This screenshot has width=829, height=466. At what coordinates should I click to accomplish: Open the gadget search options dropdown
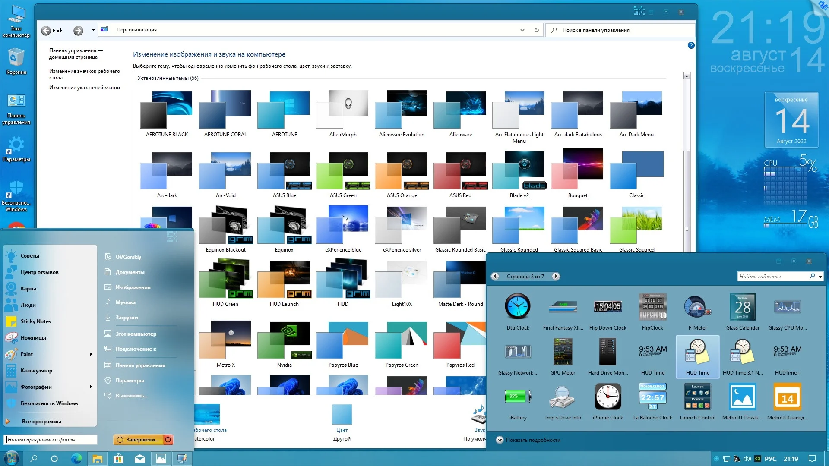tap(820, 277)
